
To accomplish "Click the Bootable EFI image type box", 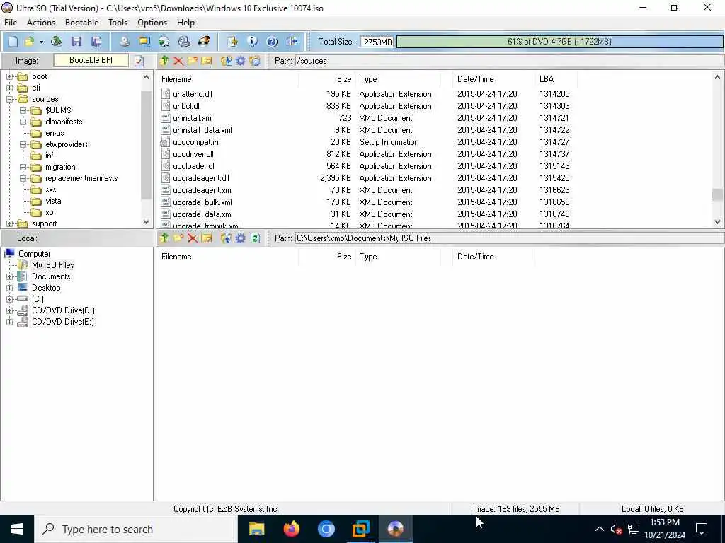I will click(91, 61).
